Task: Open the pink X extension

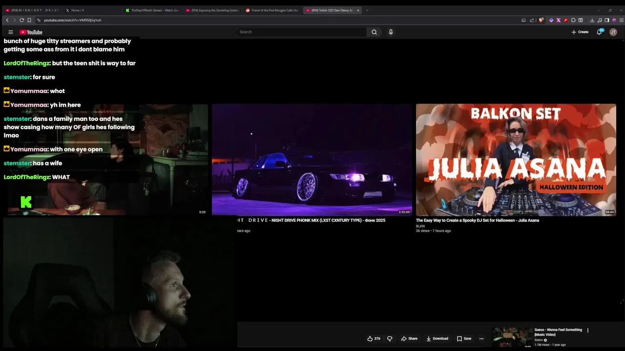Action: coord(558,20)
